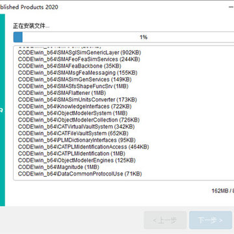Select the SMAFeaBackbone (35KB) line

70,66
